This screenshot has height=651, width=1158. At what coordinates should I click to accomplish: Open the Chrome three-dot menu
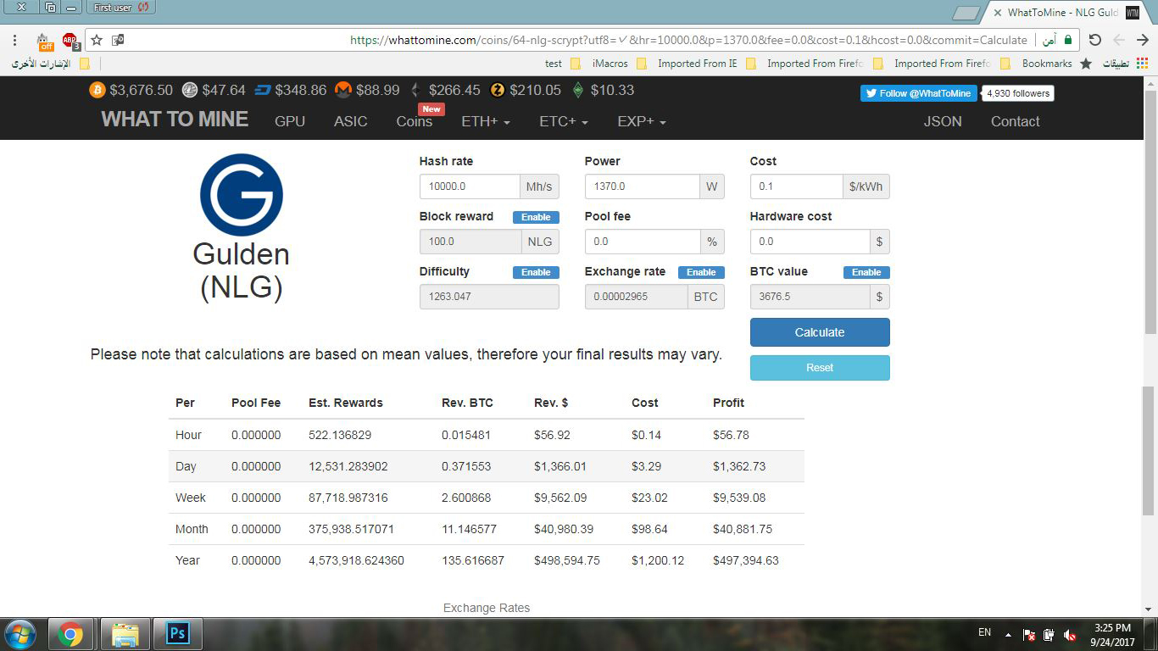pos(14,40)
